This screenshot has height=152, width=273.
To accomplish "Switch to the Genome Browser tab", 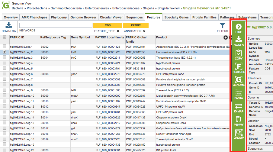I will 83,17.
